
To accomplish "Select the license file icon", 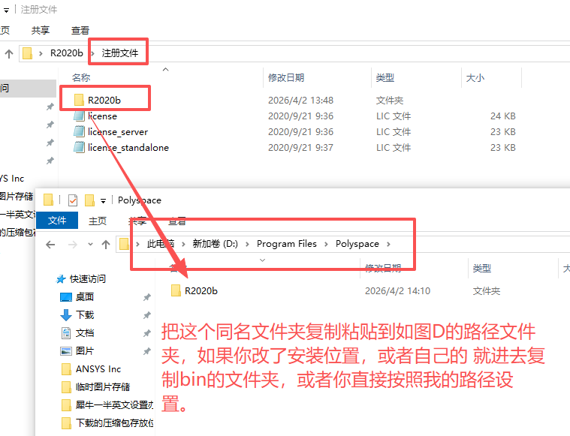I will tap(79, 116).
